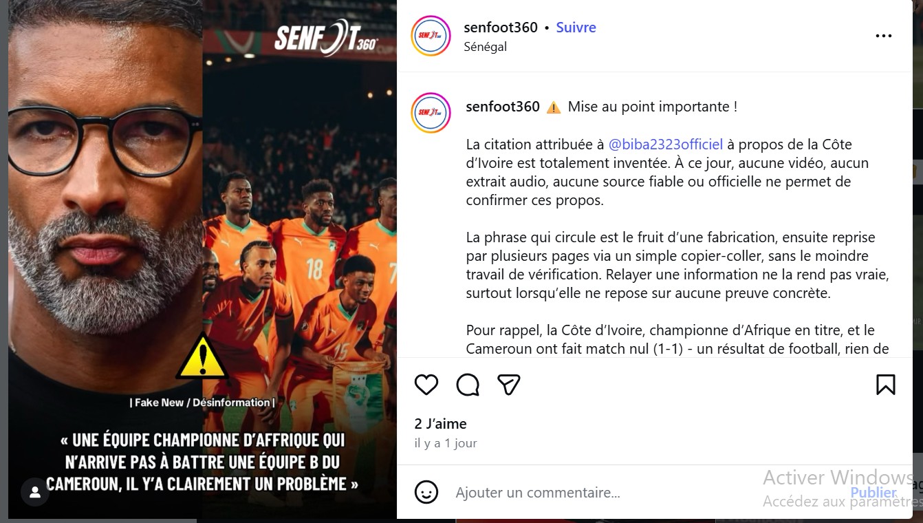The height and width of the screenshot is (523, 923).
Task: Open comments via the speech bubble icon
Action: (x=468, y=385)
